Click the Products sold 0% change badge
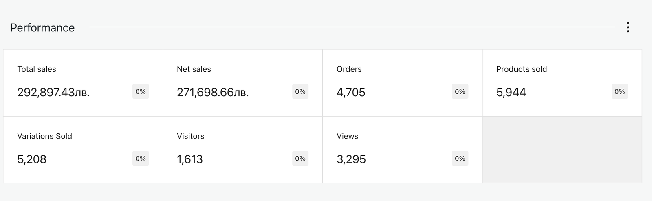The image size is (652, 201). pyautogui.click(x=620, y=92)
